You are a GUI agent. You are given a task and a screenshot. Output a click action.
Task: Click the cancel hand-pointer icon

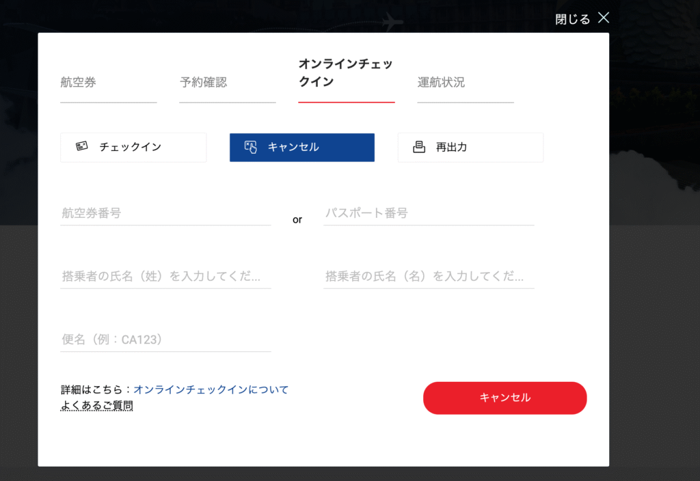tap(250, 147)
